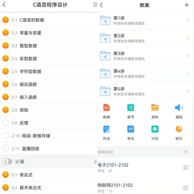194x194 pixels.
Task: Open the 通知 speaker icon
Action: (179, 108)
